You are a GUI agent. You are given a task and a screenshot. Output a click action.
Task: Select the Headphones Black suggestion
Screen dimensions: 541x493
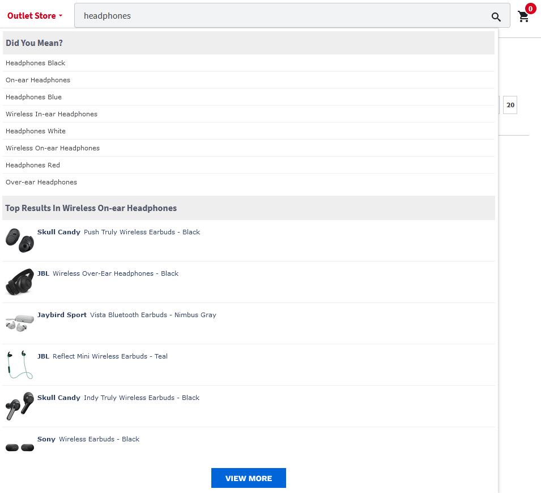pos(249,63)
